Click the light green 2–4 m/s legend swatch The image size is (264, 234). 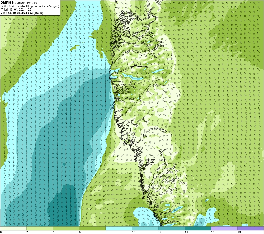(40, 228)
